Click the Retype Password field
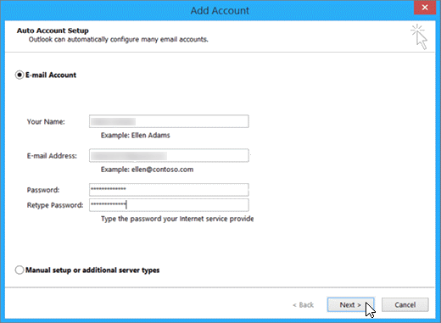Image resolution: width=441 pixels, height=323 pixels. click(169, 205)
